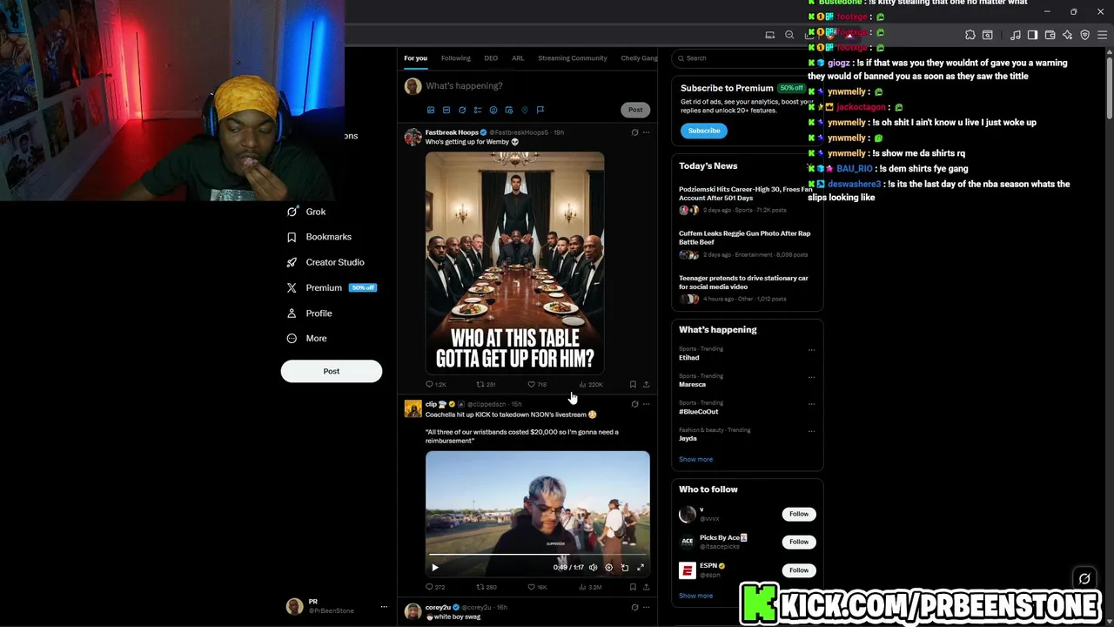Seek along the video progress bar
Screen dimensions: 1114x627
pos(538,555)
